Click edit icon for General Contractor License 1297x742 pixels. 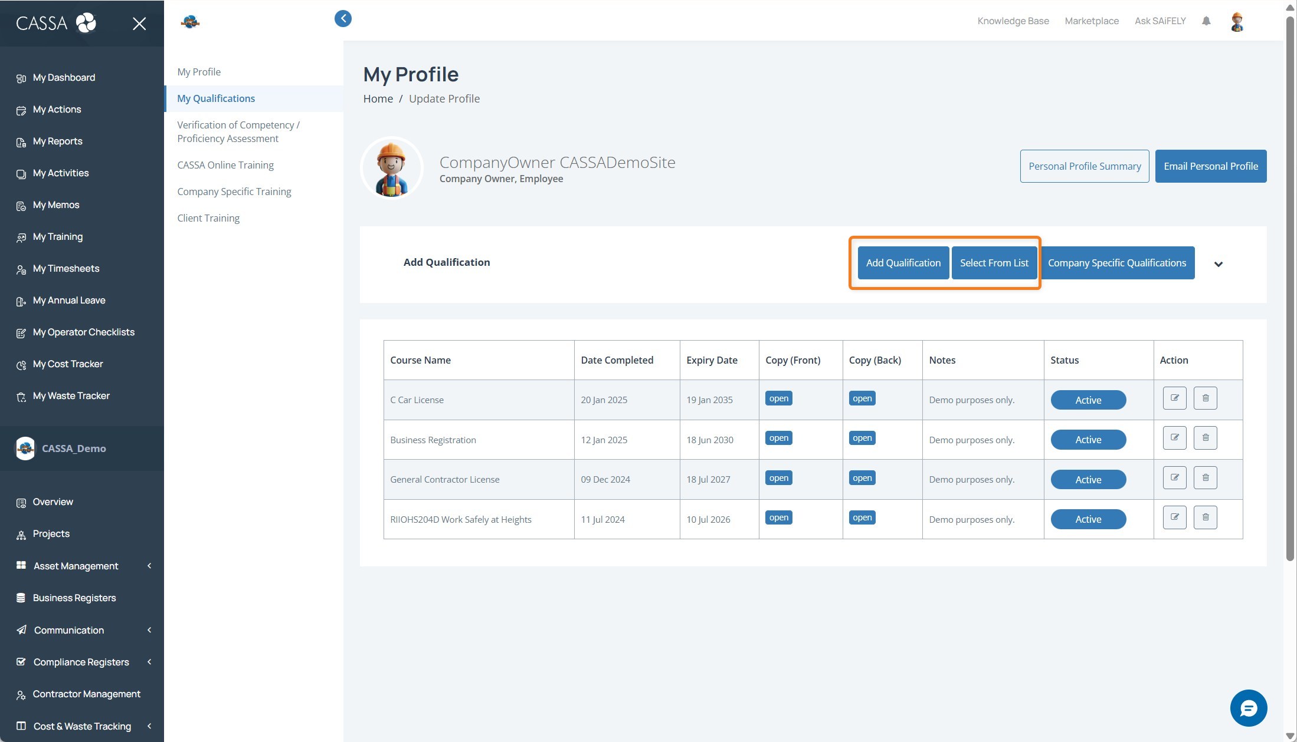point(1174,478)
